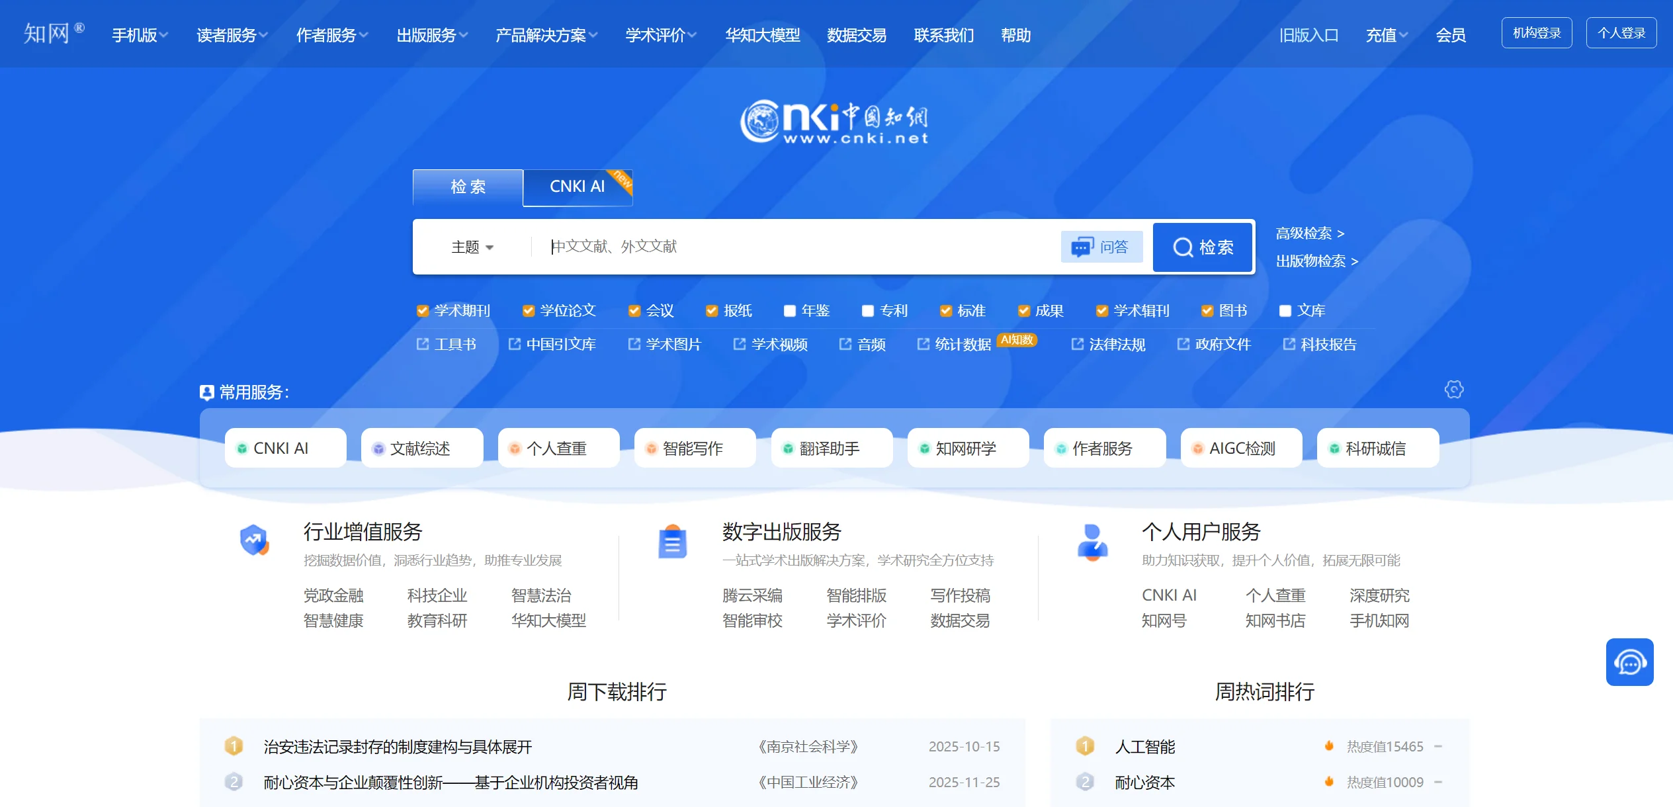
Task: Check the 专利 checkbox
Action: pos(868,311)
